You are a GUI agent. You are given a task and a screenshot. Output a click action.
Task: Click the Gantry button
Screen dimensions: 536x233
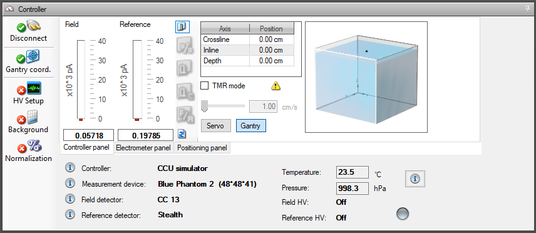click(x=251, y=125)
